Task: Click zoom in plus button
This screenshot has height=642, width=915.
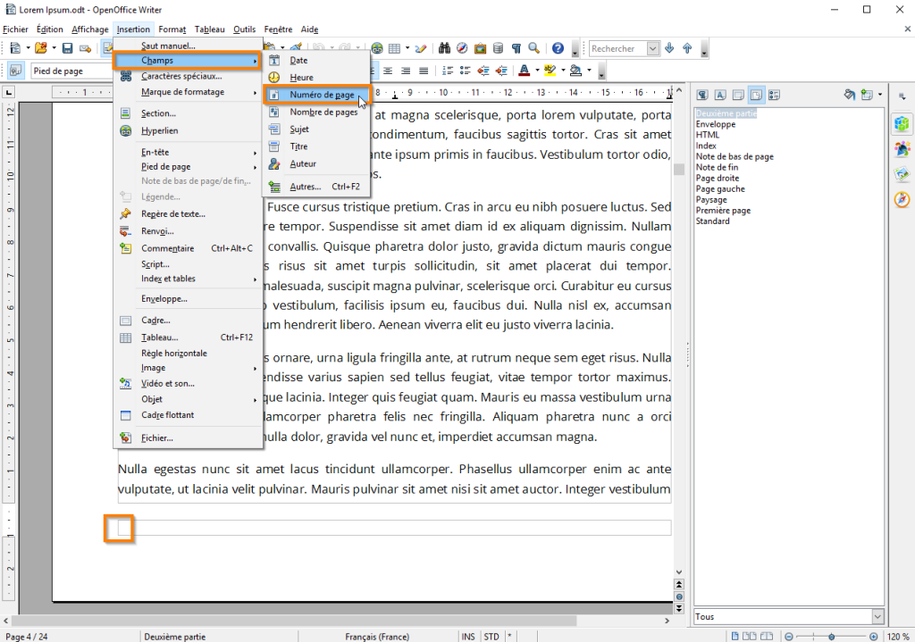Action: click(x=874, y=636)
